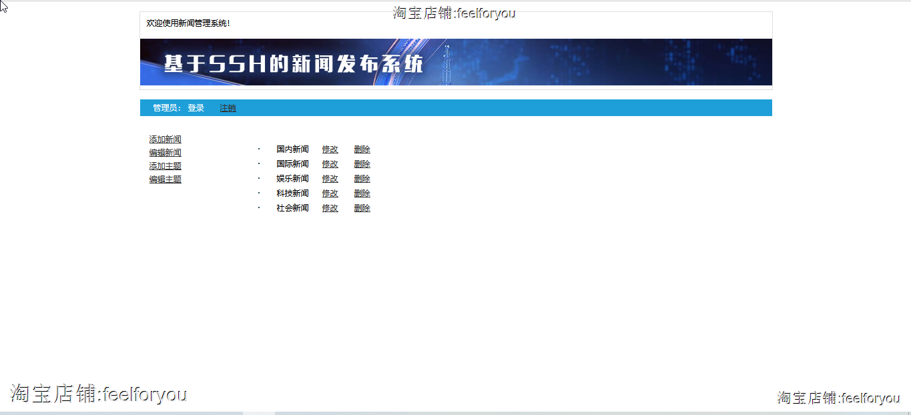
Task: Click the 管理员: 登录 label
Action: point(178,108)
